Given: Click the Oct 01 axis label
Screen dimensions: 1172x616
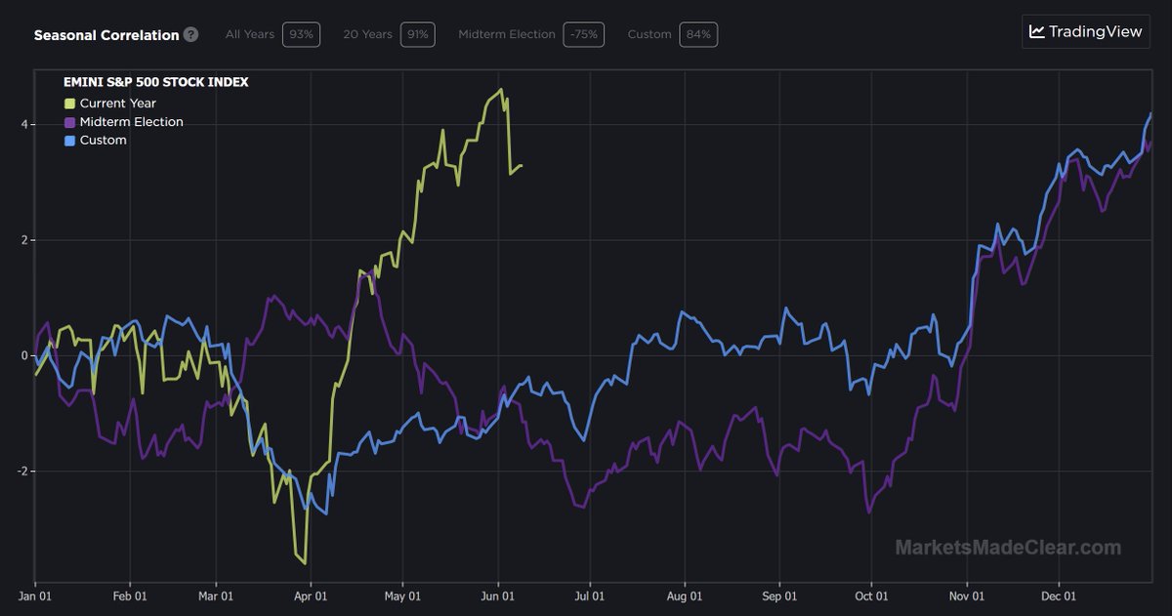Looking at the screenshot, I should pos(870,595).
